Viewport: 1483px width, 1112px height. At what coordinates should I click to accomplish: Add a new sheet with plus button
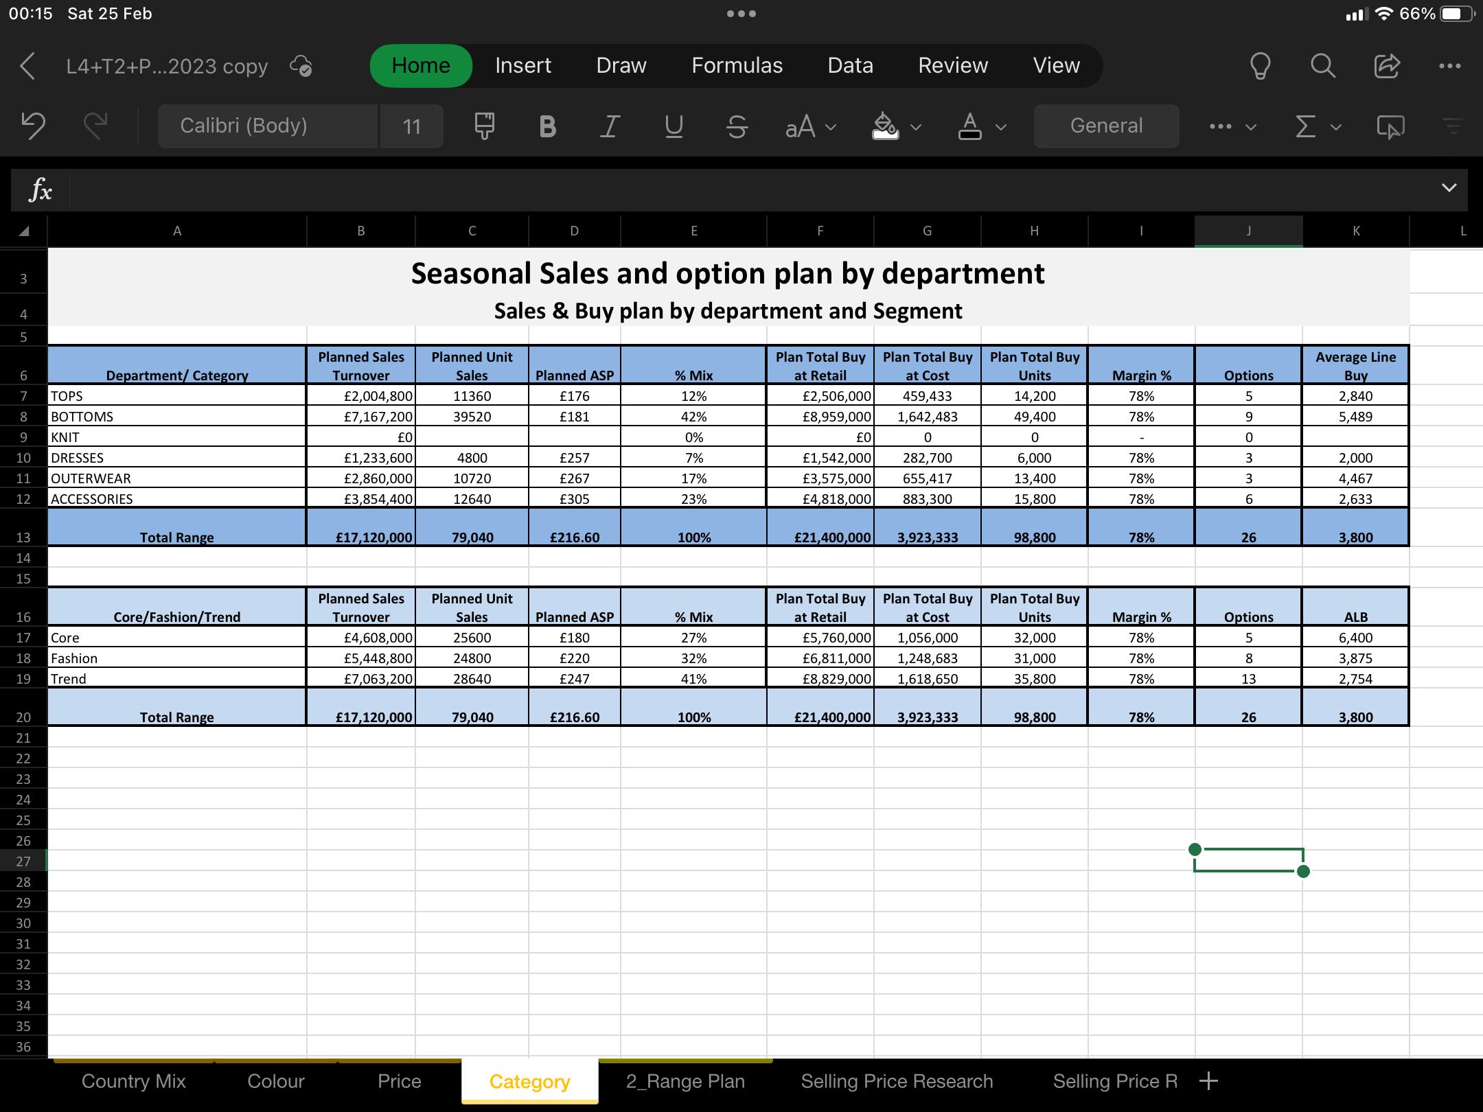coord(1208,1081)
